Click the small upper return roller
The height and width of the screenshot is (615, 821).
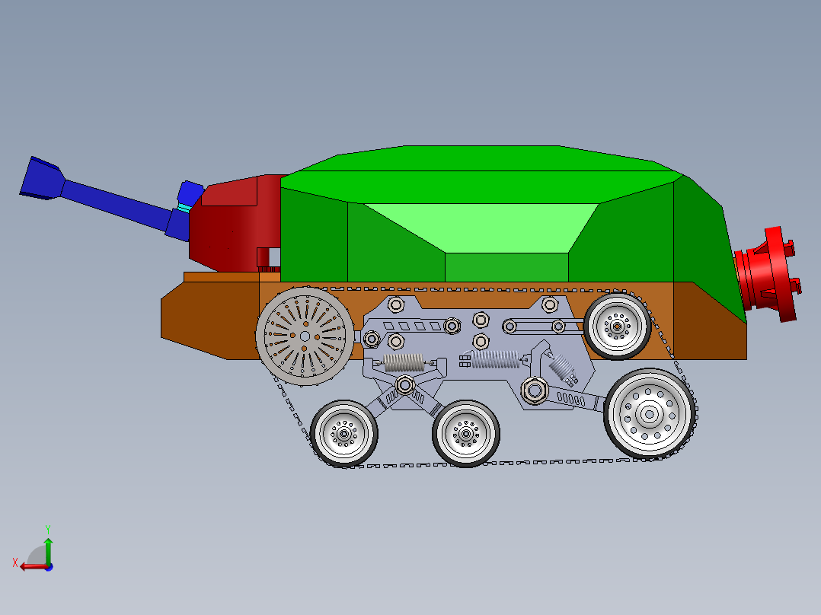click(617, 327)
